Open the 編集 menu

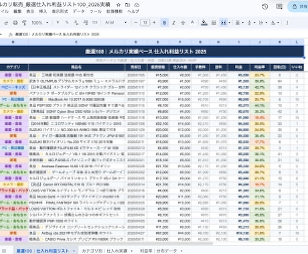[17, 11]
